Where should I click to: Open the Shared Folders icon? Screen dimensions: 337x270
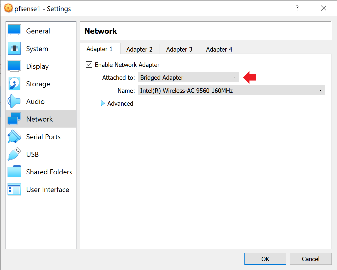[x=14, y=172]
